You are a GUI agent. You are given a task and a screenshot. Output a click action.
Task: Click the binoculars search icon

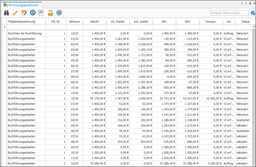click(6, 13)
